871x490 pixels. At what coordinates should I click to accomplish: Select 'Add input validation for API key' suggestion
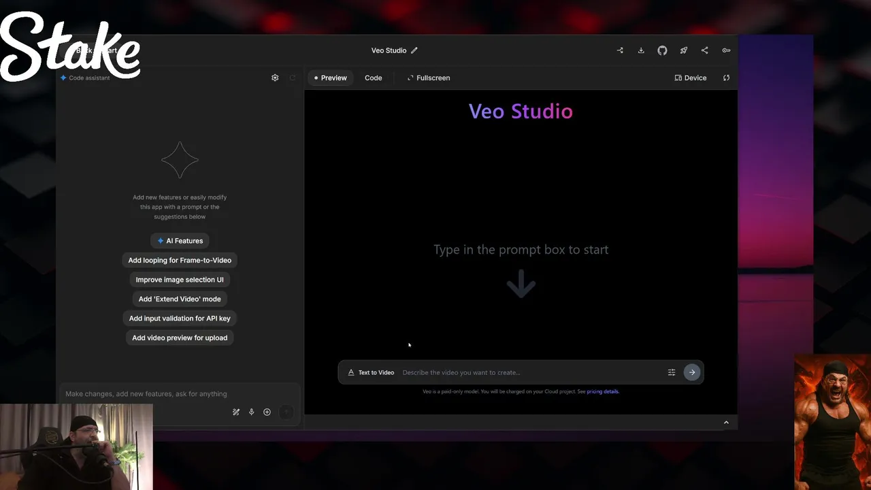[180, 318]
